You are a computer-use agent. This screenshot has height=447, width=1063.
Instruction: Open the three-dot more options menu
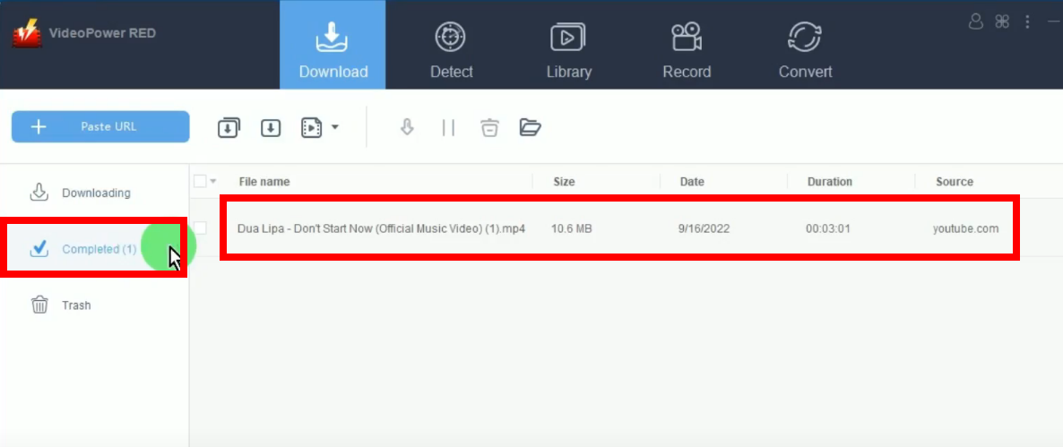pos(1028,21)
